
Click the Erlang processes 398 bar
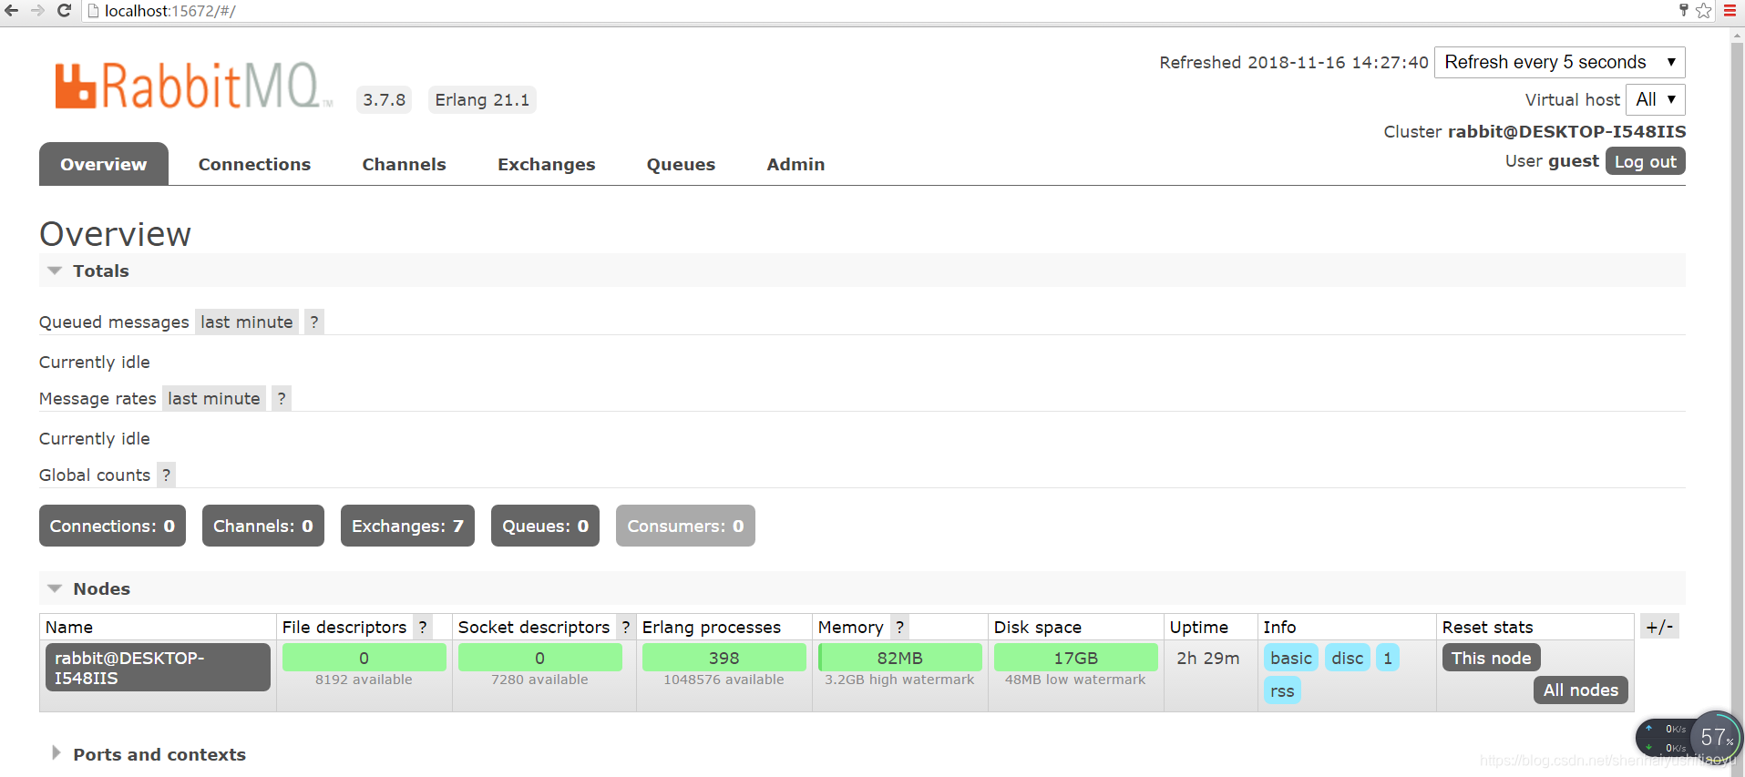(x=724, y=658)
